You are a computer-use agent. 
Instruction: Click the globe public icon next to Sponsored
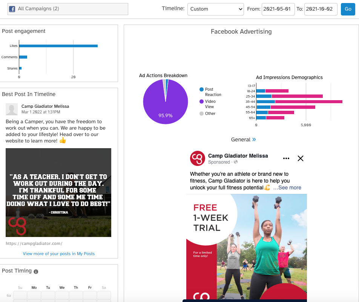(x=236, y=162)
